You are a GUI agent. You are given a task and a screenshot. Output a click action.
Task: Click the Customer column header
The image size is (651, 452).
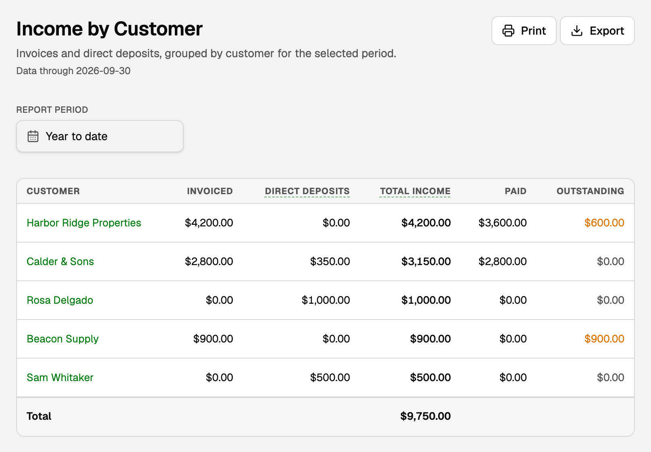coord(53,191)
